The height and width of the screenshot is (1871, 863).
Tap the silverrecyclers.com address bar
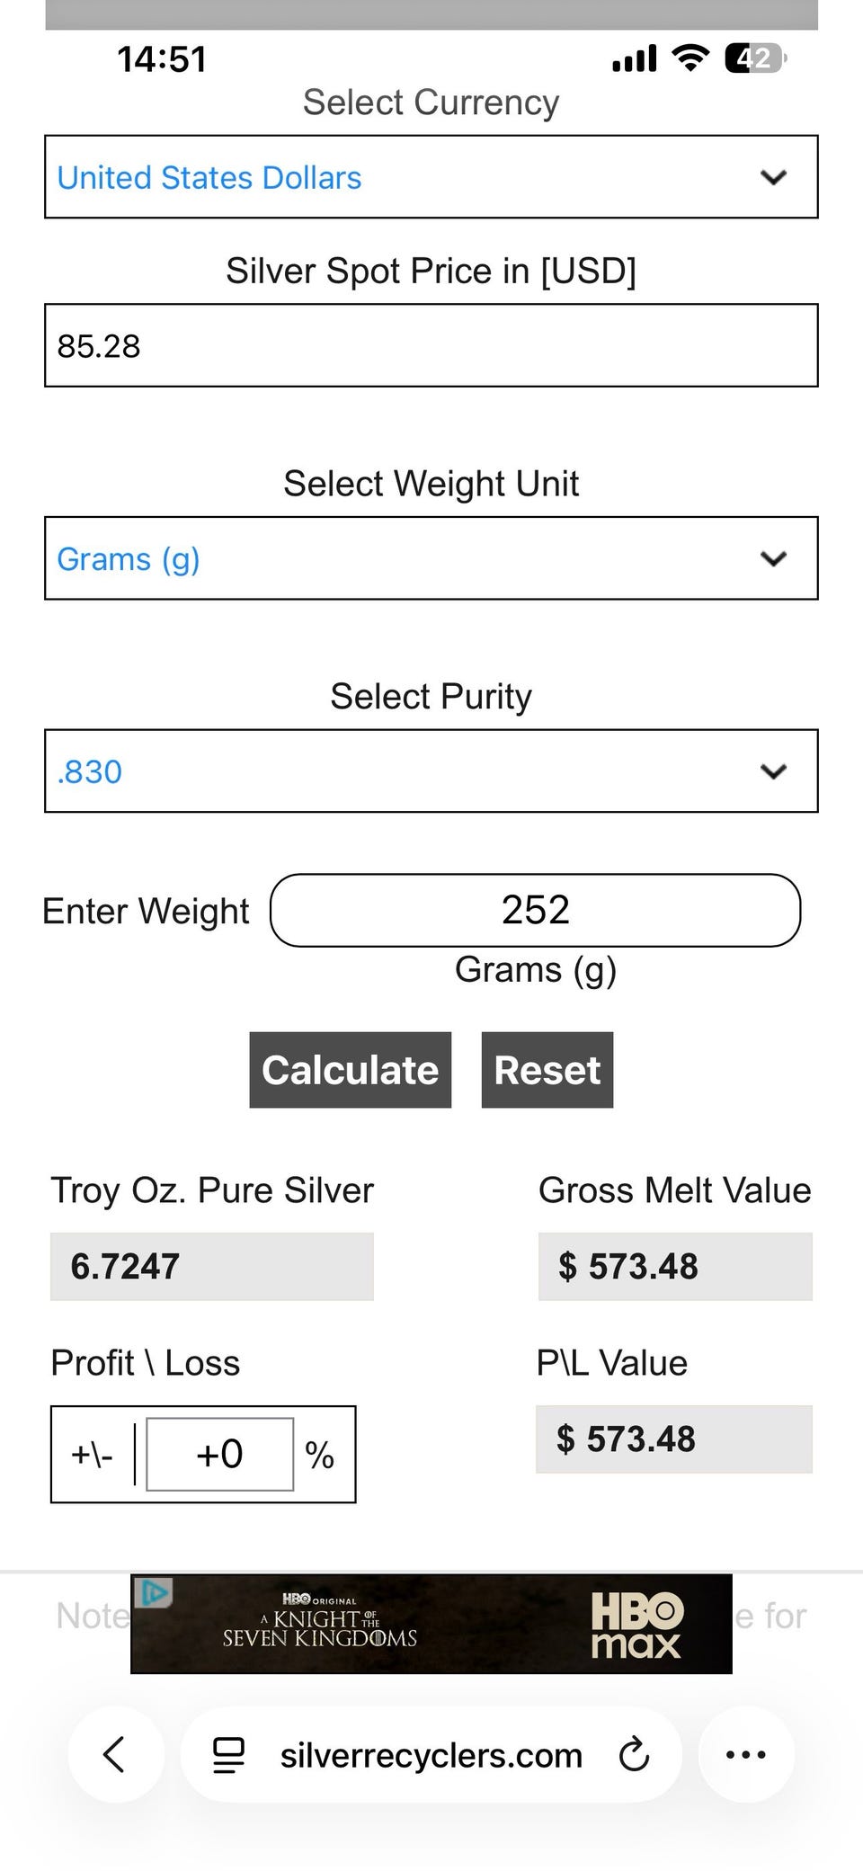pos(431,1754)
